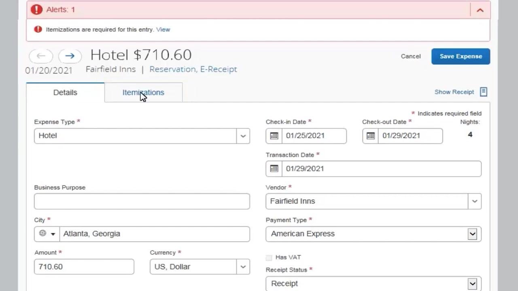Open the Check-out Date calendar icon
The image size is (518, 291).
(370, 136)
